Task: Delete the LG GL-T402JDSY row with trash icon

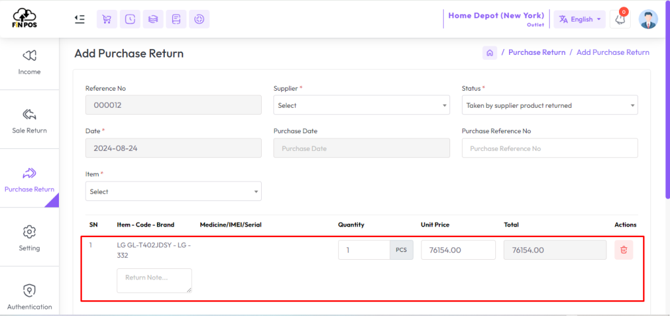Action: [x=624, y=250]
